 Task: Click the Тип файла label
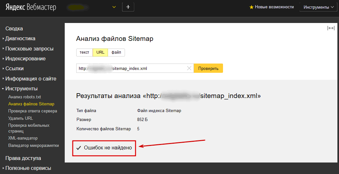86,111
